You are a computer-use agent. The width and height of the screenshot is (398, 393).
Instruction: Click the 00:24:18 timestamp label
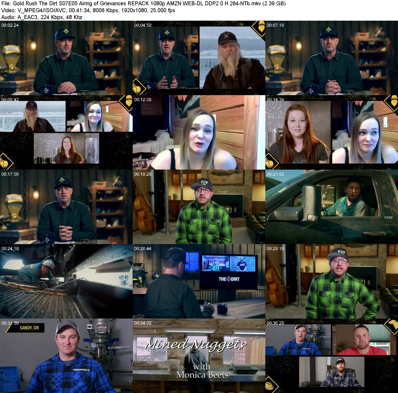click(10, 249)
